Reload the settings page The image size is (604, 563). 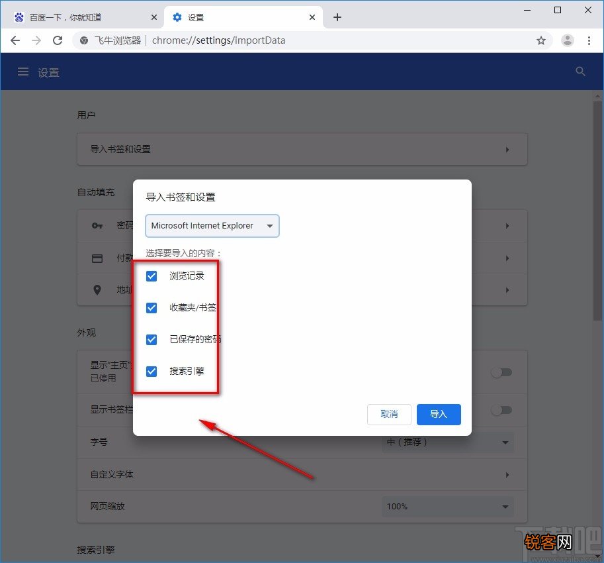click(x=58, y=40)
